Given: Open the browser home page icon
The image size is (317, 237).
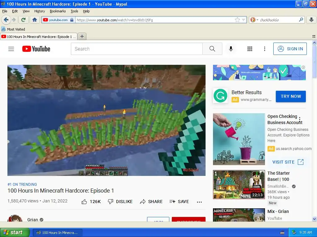Looking at the screenshot, I should point(35,20).
